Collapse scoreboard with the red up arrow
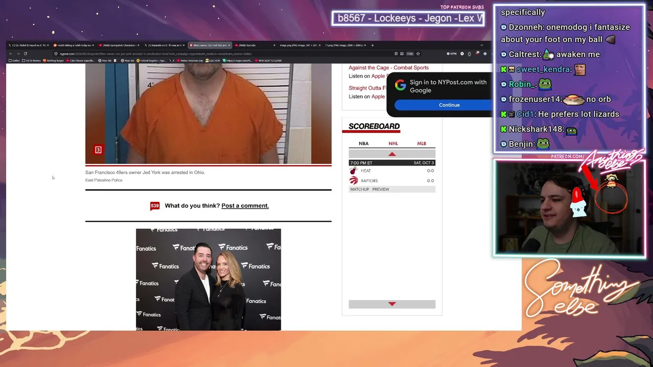The height and width of the screenshot is (367, 653). tap(392, 154)
